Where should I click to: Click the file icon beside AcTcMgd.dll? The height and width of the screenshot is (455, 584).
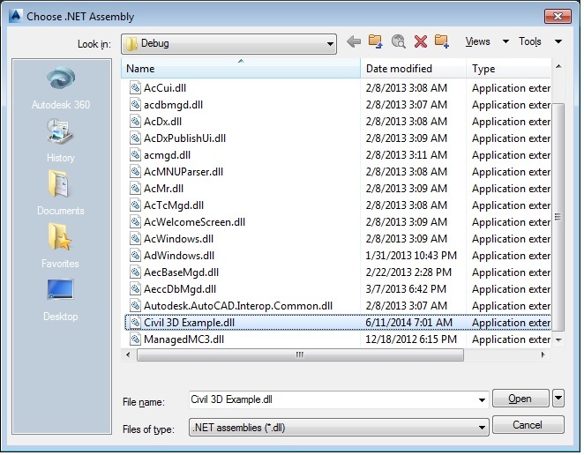point(135,205)
